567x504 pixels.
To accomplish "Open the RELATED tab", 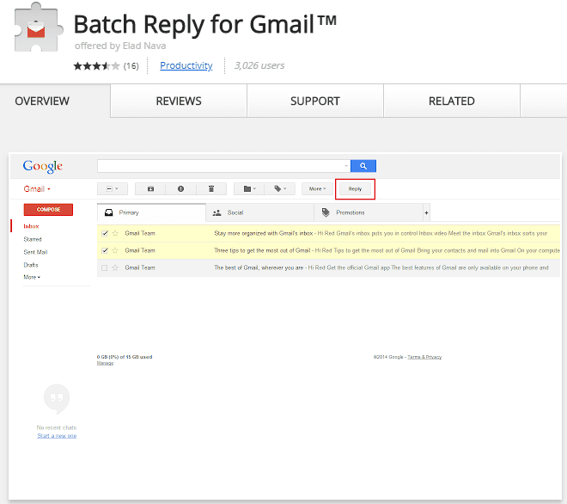I will pos(452,101).
